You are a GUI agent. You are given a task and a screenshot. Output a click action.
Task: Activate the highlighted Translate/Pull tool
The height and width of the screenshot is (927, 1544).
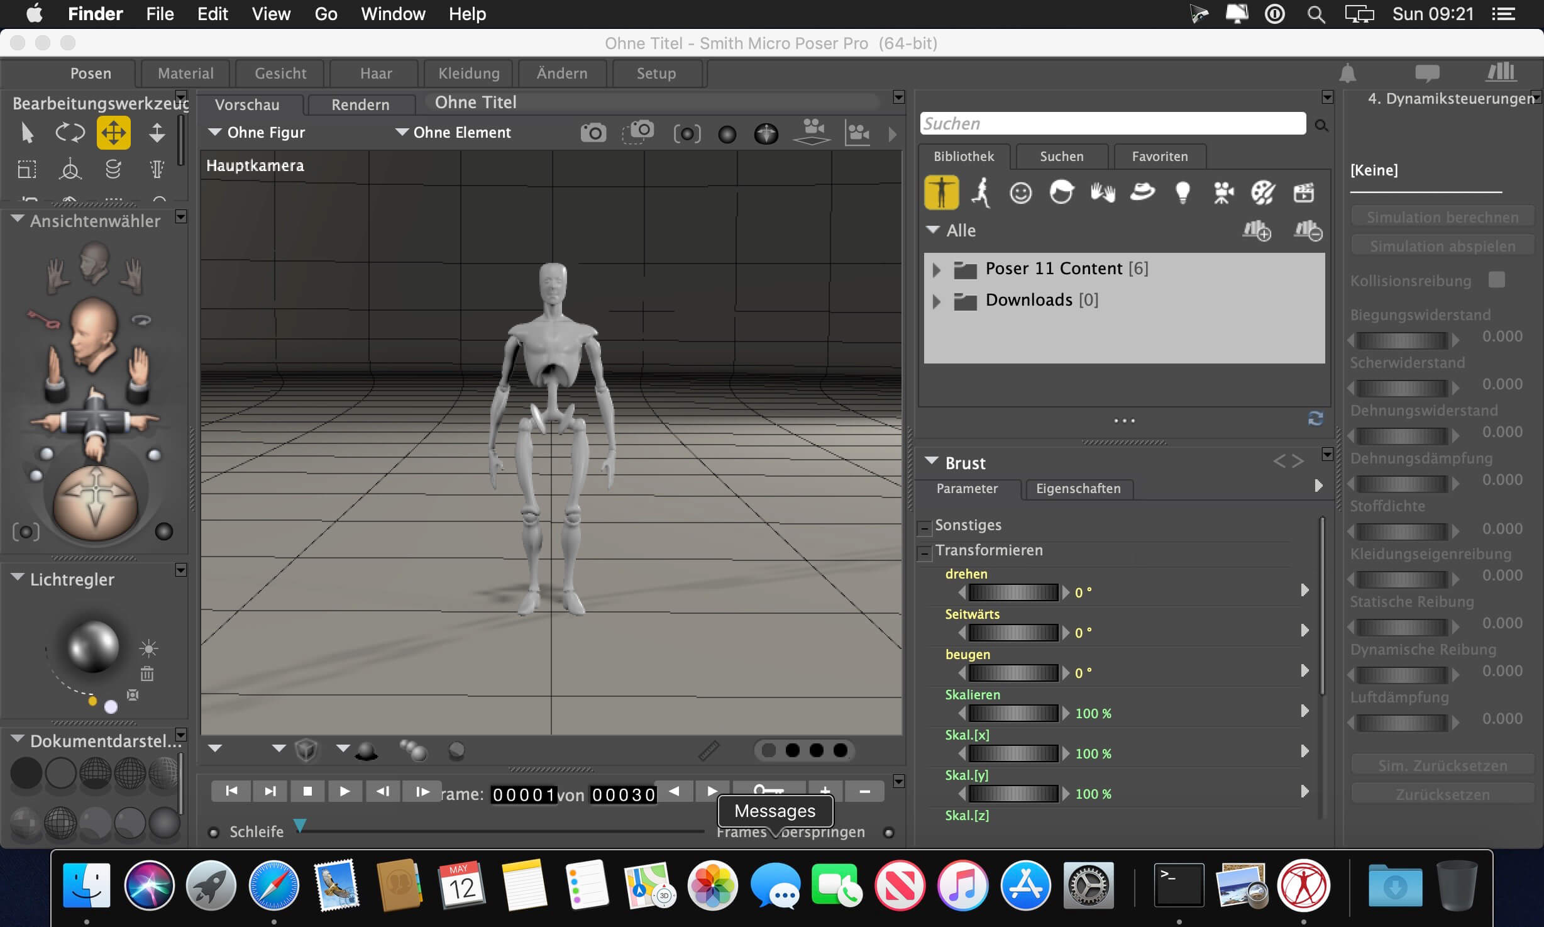(x=114, y=133)
